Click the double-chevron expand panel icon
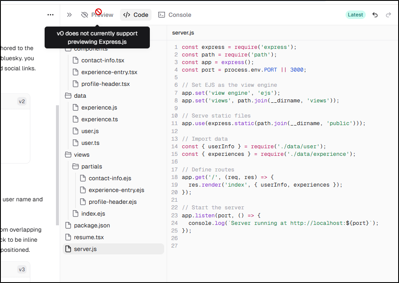This screenshot has height=283, width=399. click(x=69, y=15)
